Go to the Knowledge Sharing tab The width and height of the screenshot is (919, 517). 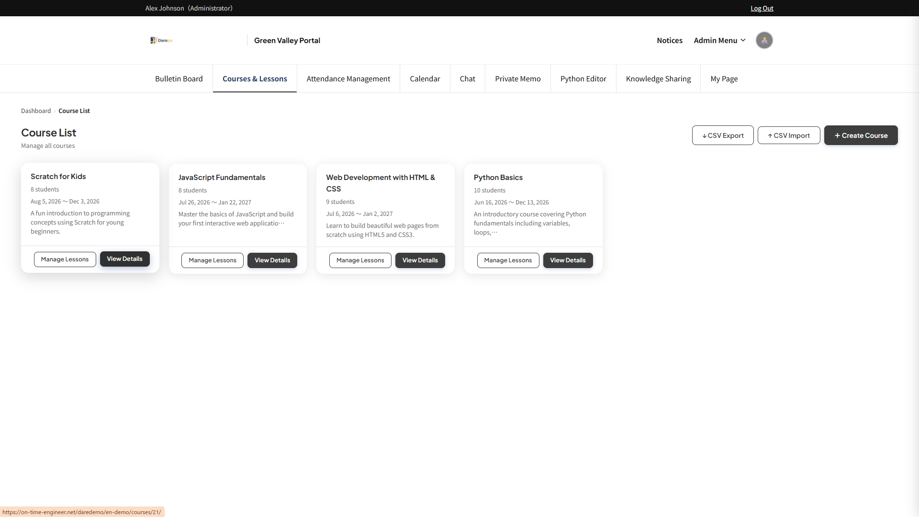point(658,79)
